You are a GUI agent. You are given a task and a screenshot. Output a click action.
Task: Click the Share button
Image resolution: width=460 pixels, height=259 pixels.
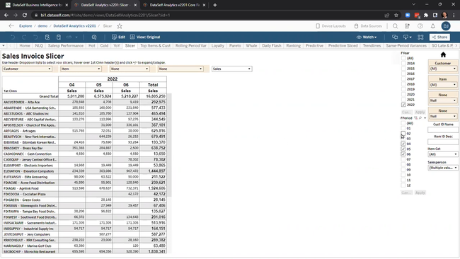(439, 38)
